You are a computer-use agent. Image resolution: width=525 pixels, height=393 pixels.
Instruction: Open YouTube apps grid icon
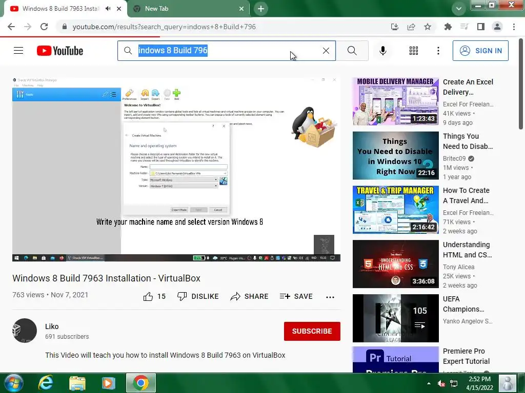click(x=414, y=51)
